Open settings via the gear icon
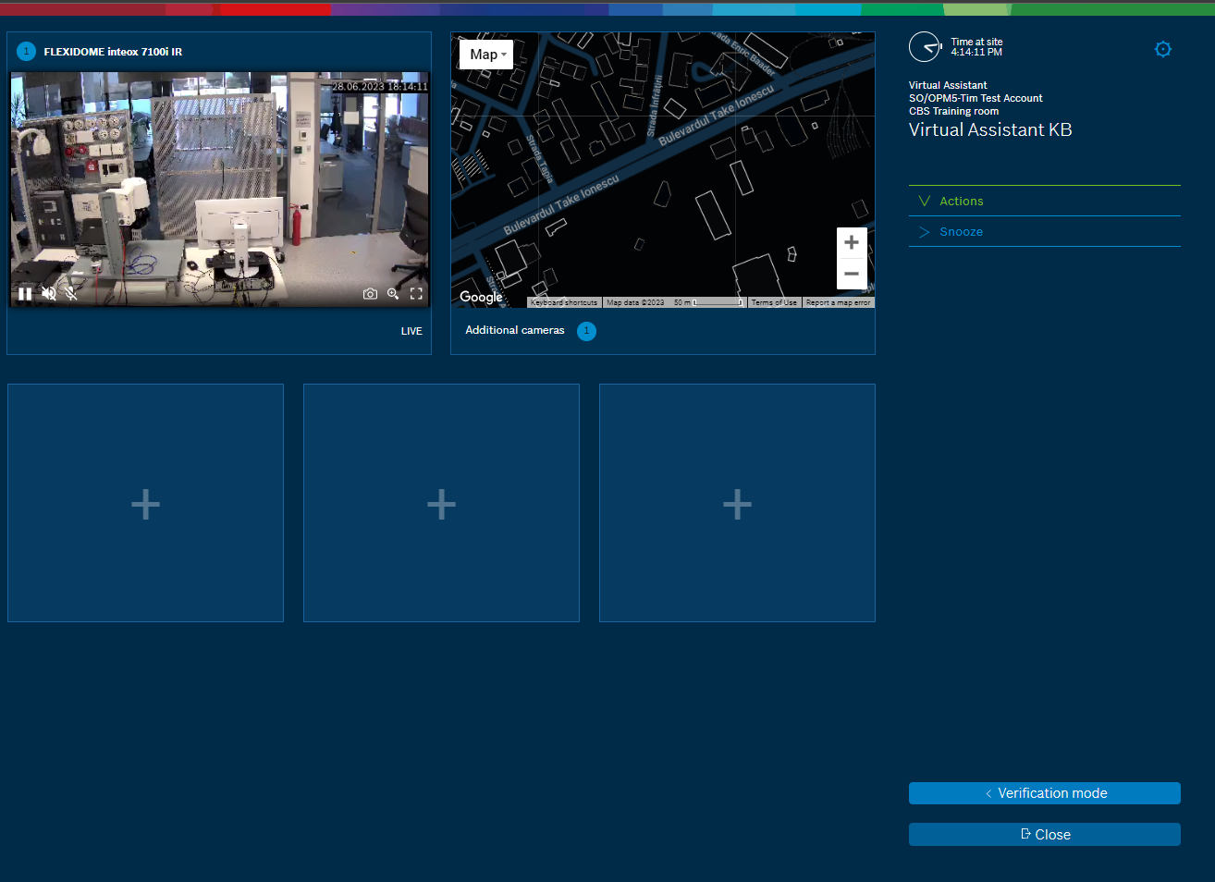Image resolution: width=1215 pixels, height=882 pixels. pyautogui.click(x=1162, y=49)
